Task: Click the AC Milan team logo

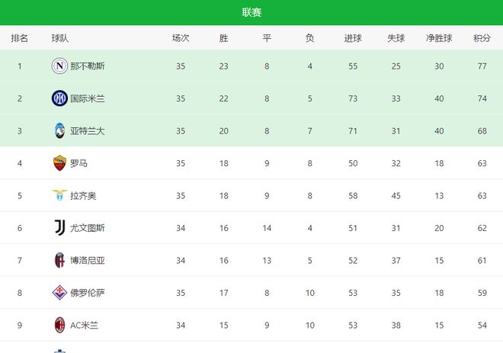Action: point(59,325)
